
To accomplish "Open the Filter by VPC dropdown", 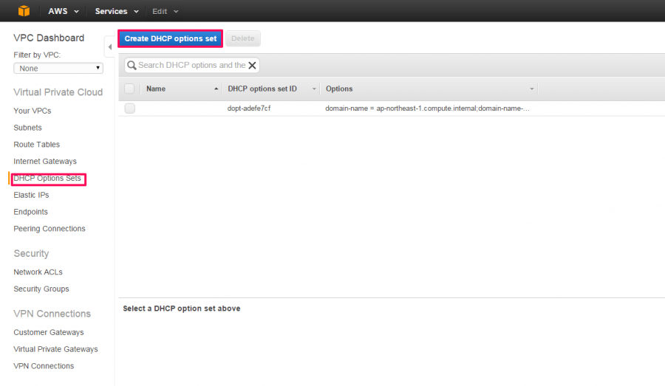I will 58,68.
